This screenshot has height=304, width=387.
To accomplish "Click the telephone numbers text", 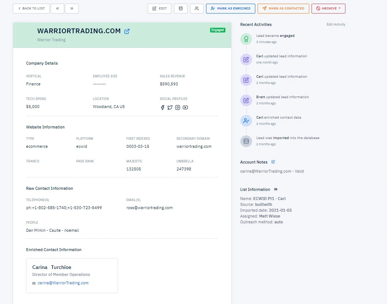I will coord(64,208).
